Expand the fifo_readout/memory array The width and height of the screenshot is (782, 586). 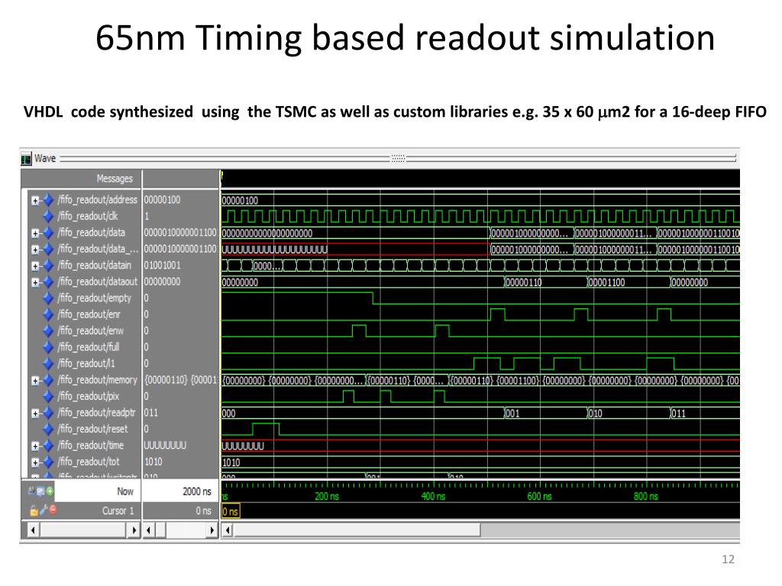[35, 381]
